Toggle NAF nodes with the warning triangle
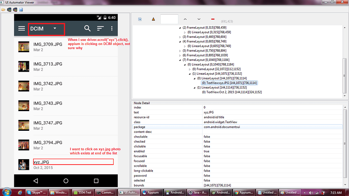349x196 pixels. 153,19
